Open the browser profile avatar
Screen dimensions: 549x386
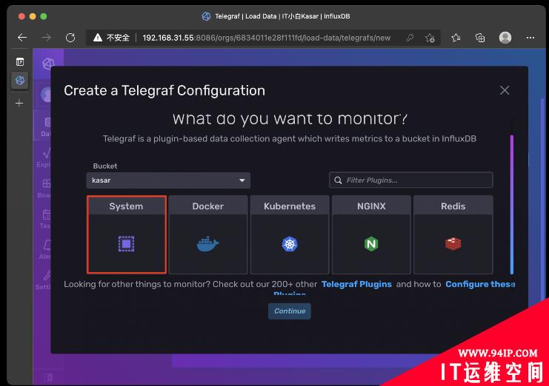(x=505, y=38)
